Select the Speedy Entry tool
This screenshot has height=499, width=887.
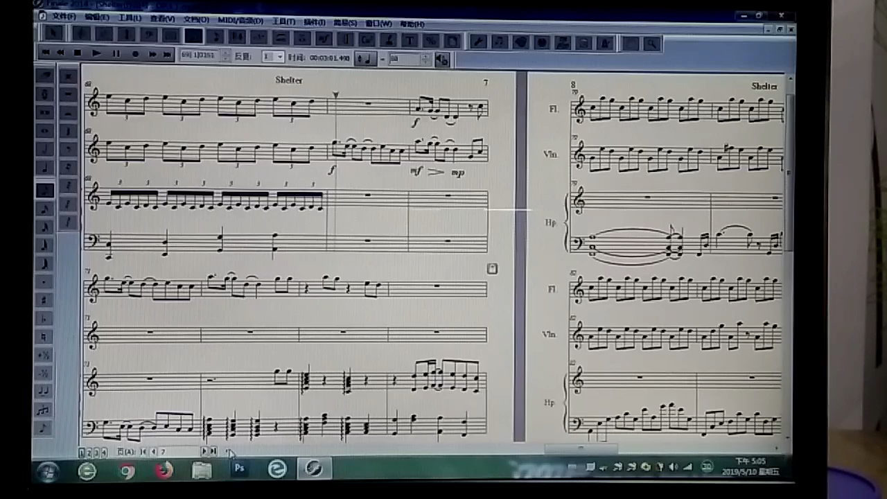coord(215,35)
